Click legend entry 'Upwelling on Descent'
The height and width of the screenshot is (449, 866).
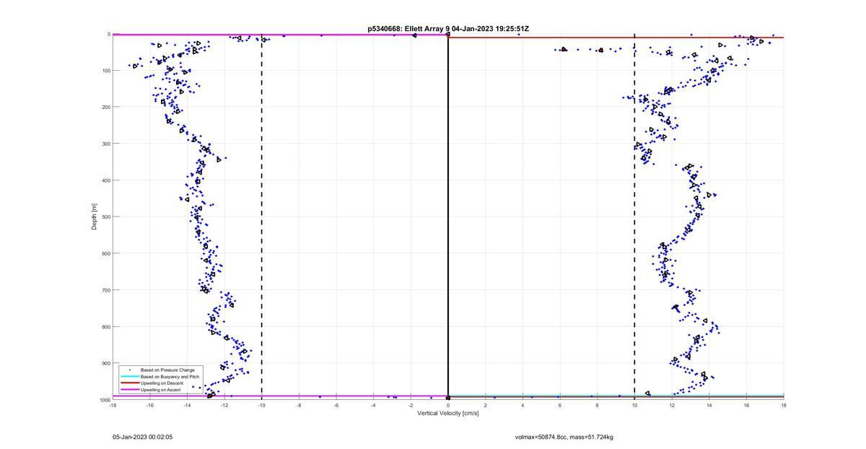[162, 383]
